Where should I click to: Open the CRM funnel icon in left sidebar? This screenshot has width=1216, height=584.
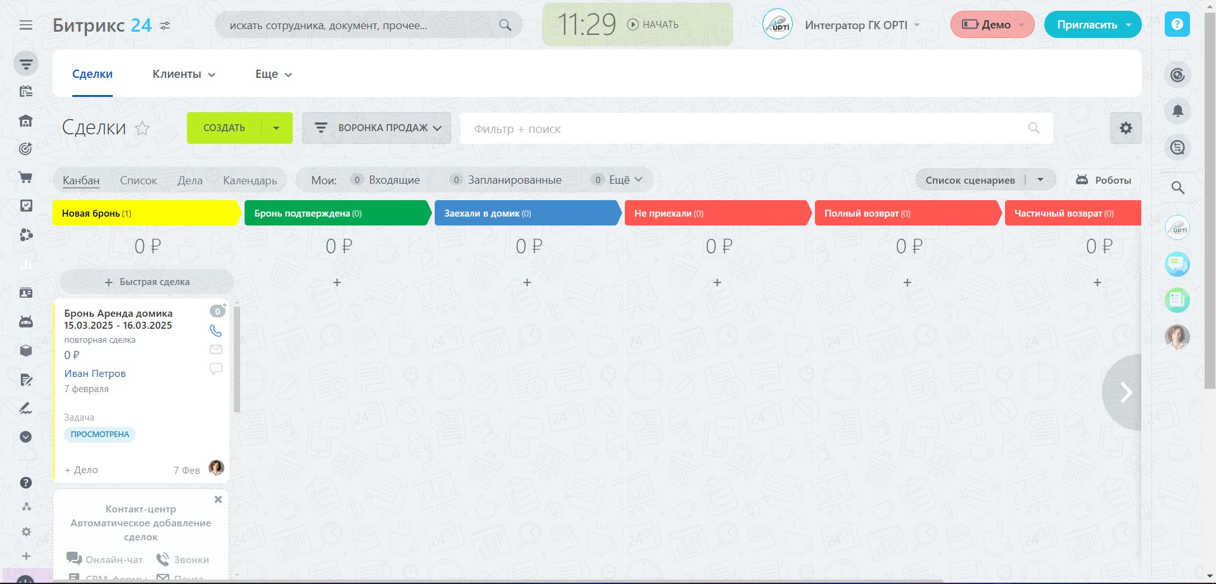[26, 64]
